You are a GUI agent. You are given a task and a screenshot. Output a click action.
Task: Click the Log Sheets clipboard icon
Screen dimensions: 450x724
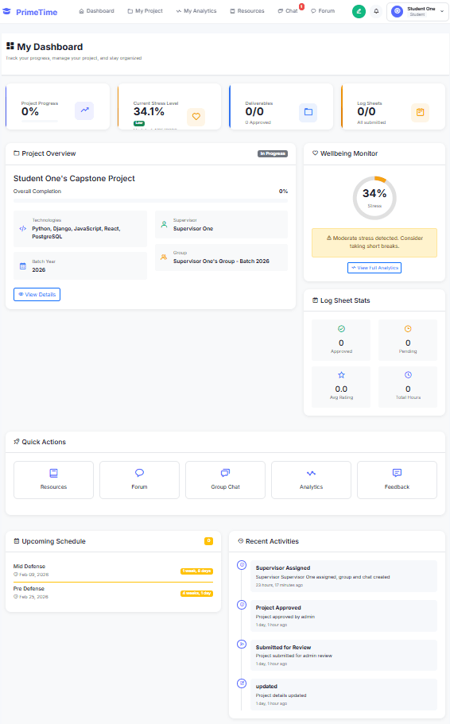coord(420,112)
